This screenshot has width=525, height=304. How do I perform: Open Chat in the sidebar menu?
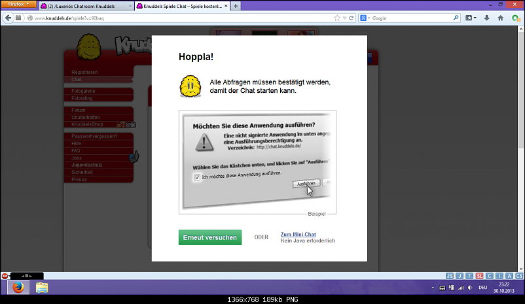click(77, 80)
